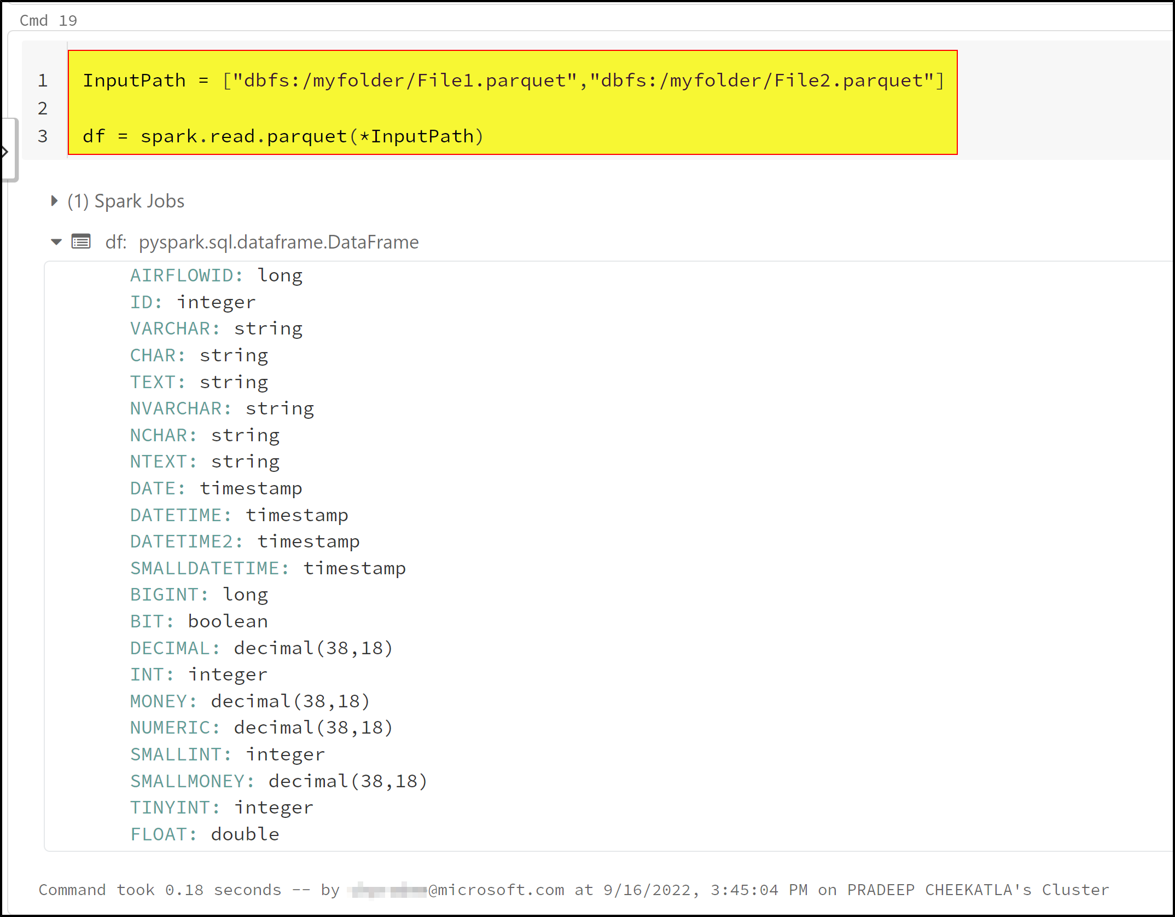Image resolution: width=1175 pixels, height=917 pixels.
Task: Expand the (1) Spark Jobs triangle
Action: [x=54, y=201]
